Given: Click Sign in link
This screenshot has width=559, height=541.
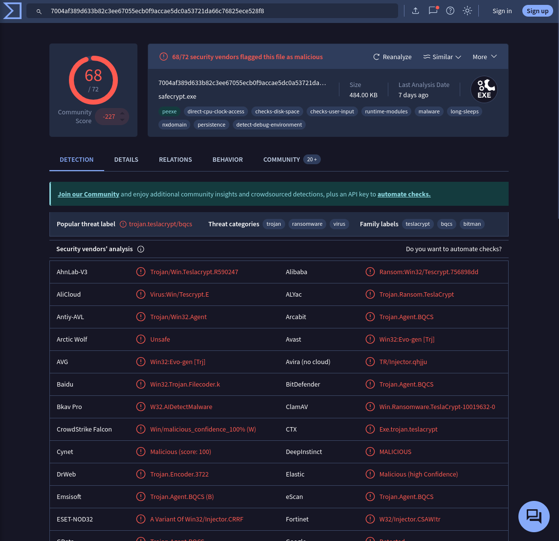Looking at the screenshot, I should (502, 11).
